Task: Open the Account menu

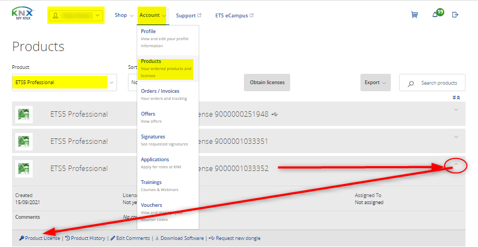Action: point(152,15)
